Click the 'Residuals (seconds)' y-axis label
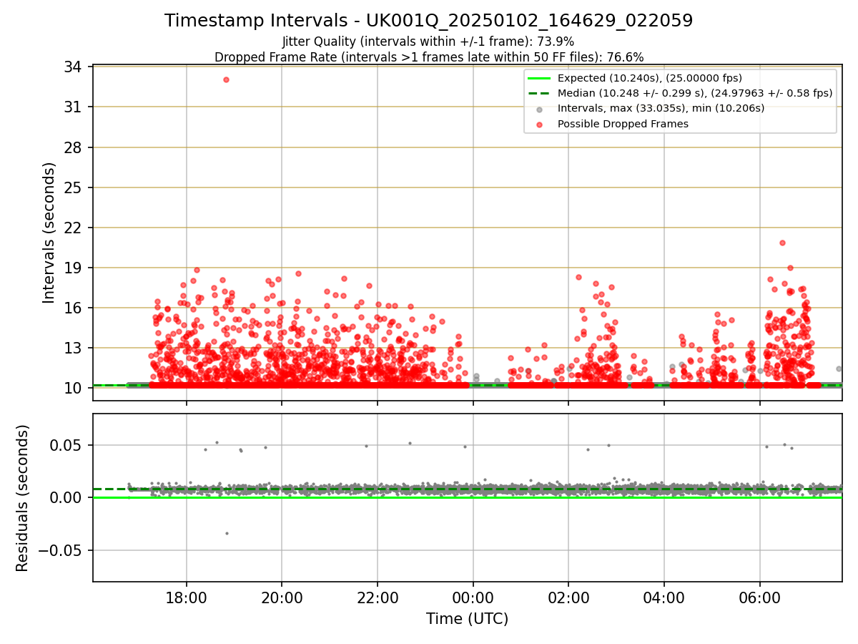 23,498
